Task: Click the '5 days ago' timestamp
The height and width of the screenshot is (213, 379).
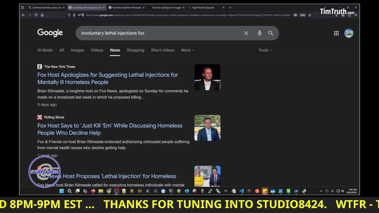Action: 47,105
